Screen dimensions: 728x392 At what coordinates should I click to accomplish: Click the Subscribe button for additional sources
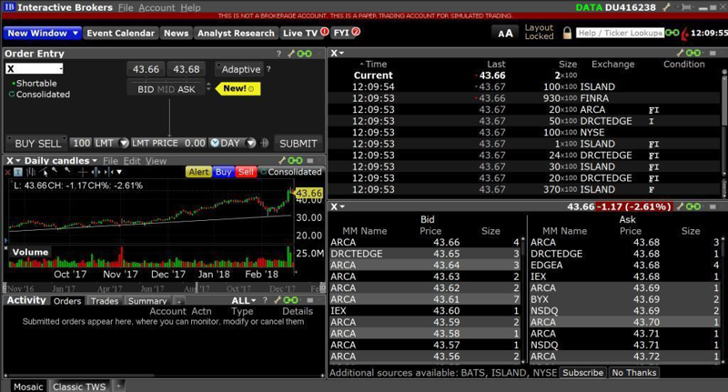(x=582, y=373)
